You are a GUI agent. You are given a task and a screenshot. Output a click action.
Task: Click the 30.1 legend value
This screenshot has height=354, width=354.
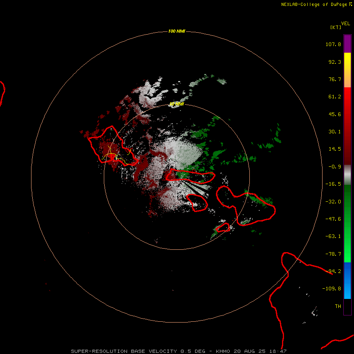[335, 132]
